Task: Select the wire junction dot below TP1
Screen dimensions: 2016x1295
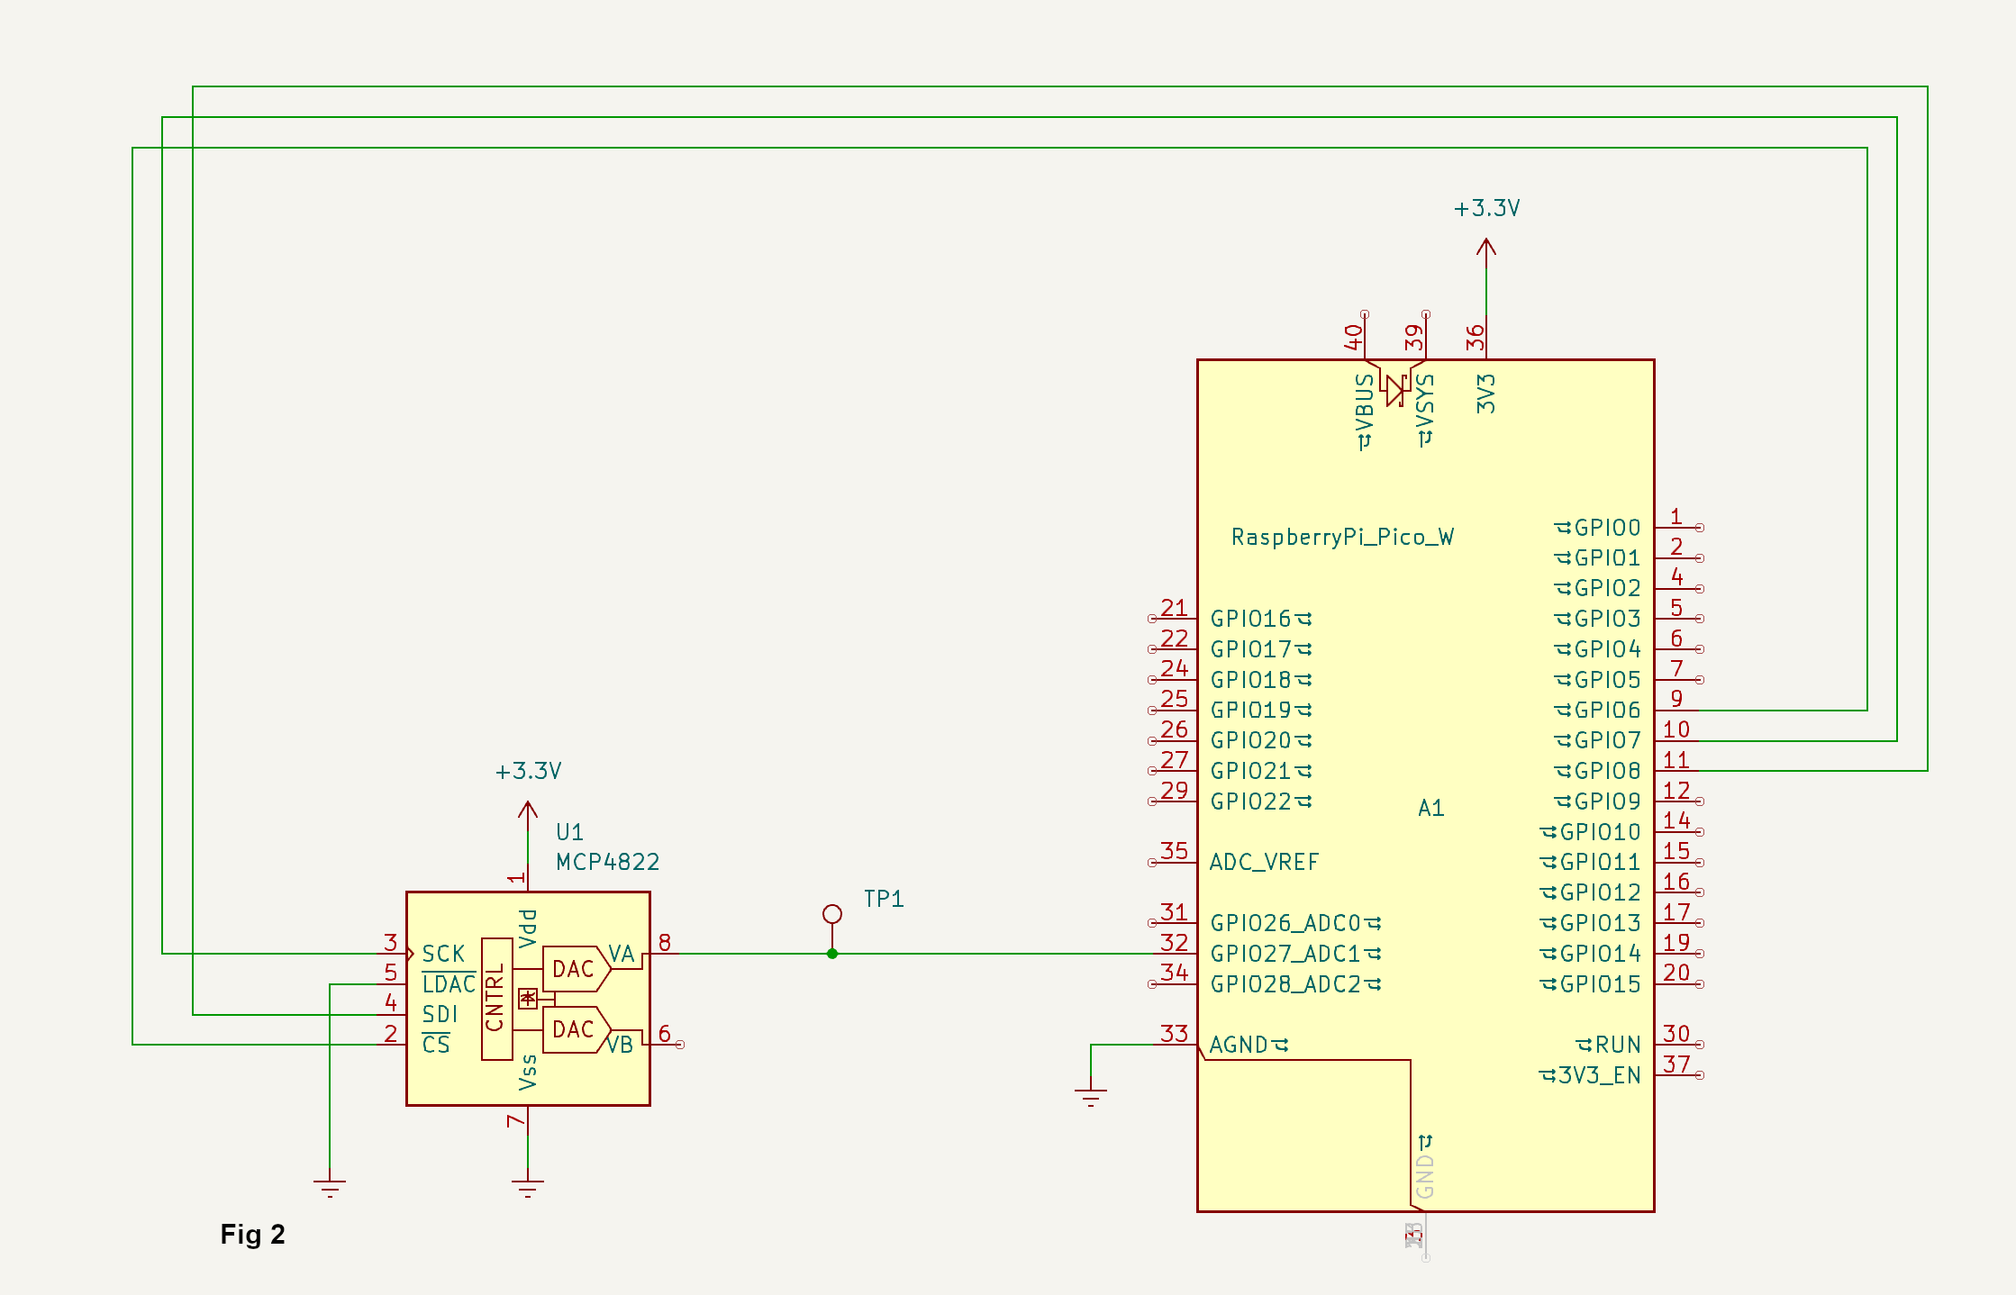Action: [x=832, y=954]
